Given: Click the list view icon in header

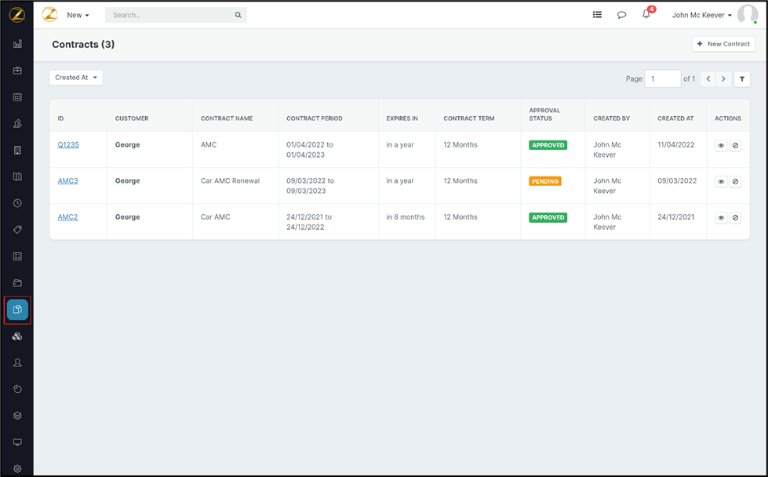Looking at the screenshot, I should pos(597,15).
